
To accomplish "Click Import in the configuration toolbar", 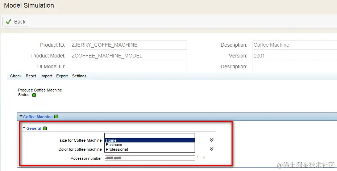I will pos(46,76).
